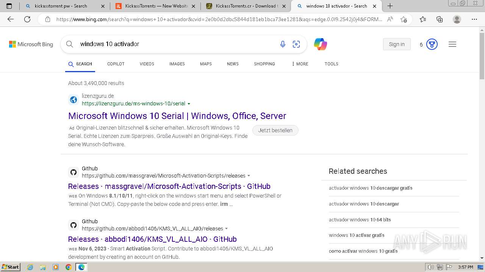Image resolution: width=485 pixels, height=272 pixels.
Task: Expand lizenzguru ad URL dropdown arrow
Action: point(189,104)
